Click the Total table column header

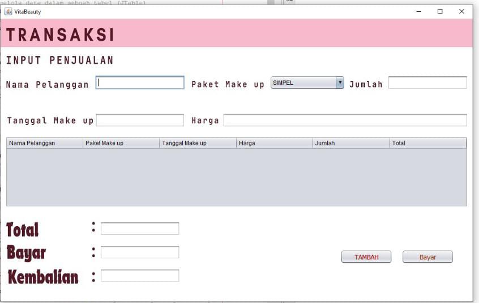[x=427, y=143]
